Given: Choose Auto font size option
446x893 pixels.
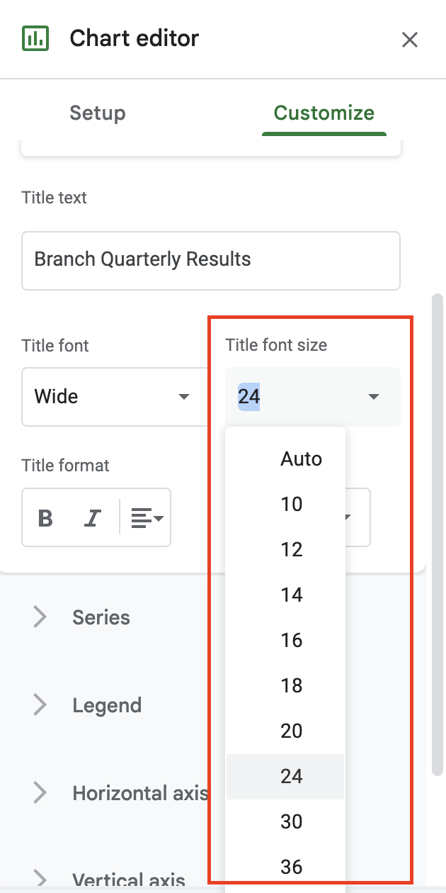Looking at the screenshot, I should pos(301,459).
